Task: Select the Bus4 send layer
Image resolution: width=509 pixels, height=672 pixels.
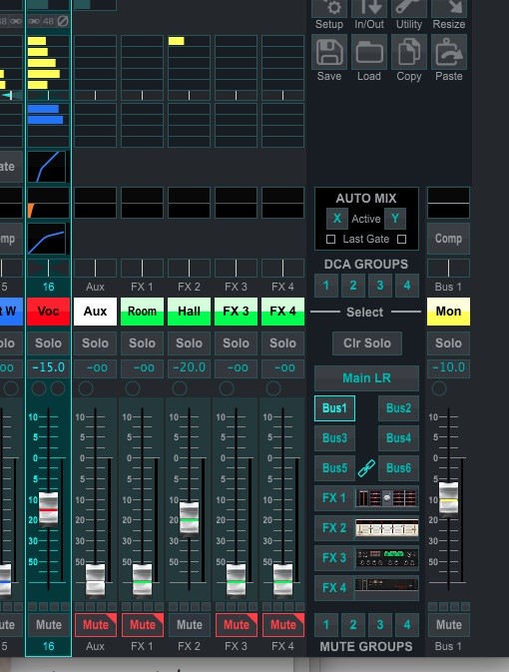Action: click(398, 438)
